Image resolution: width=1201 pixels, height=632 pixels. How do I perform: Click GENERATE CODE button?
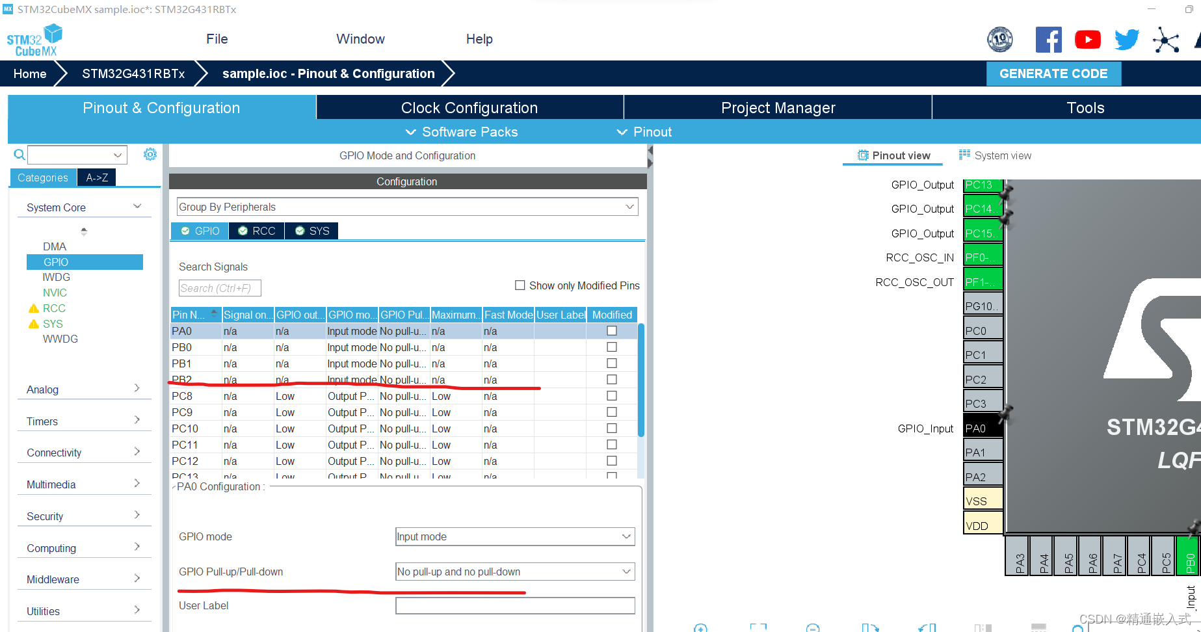coord(1053,73)
